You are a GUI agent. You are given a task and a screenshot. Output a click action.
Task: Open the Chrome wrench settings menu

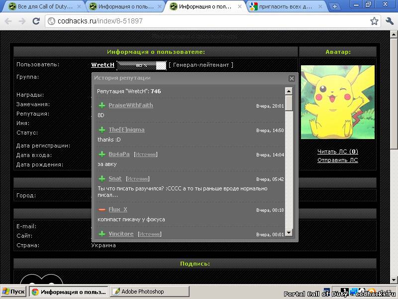(x=390, y=21)
